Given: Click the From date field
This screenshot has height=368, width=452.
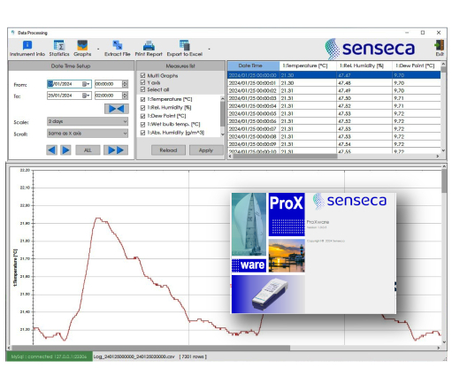Looking at the screenshot, I should pyautogui.click(x=69, y=84).
